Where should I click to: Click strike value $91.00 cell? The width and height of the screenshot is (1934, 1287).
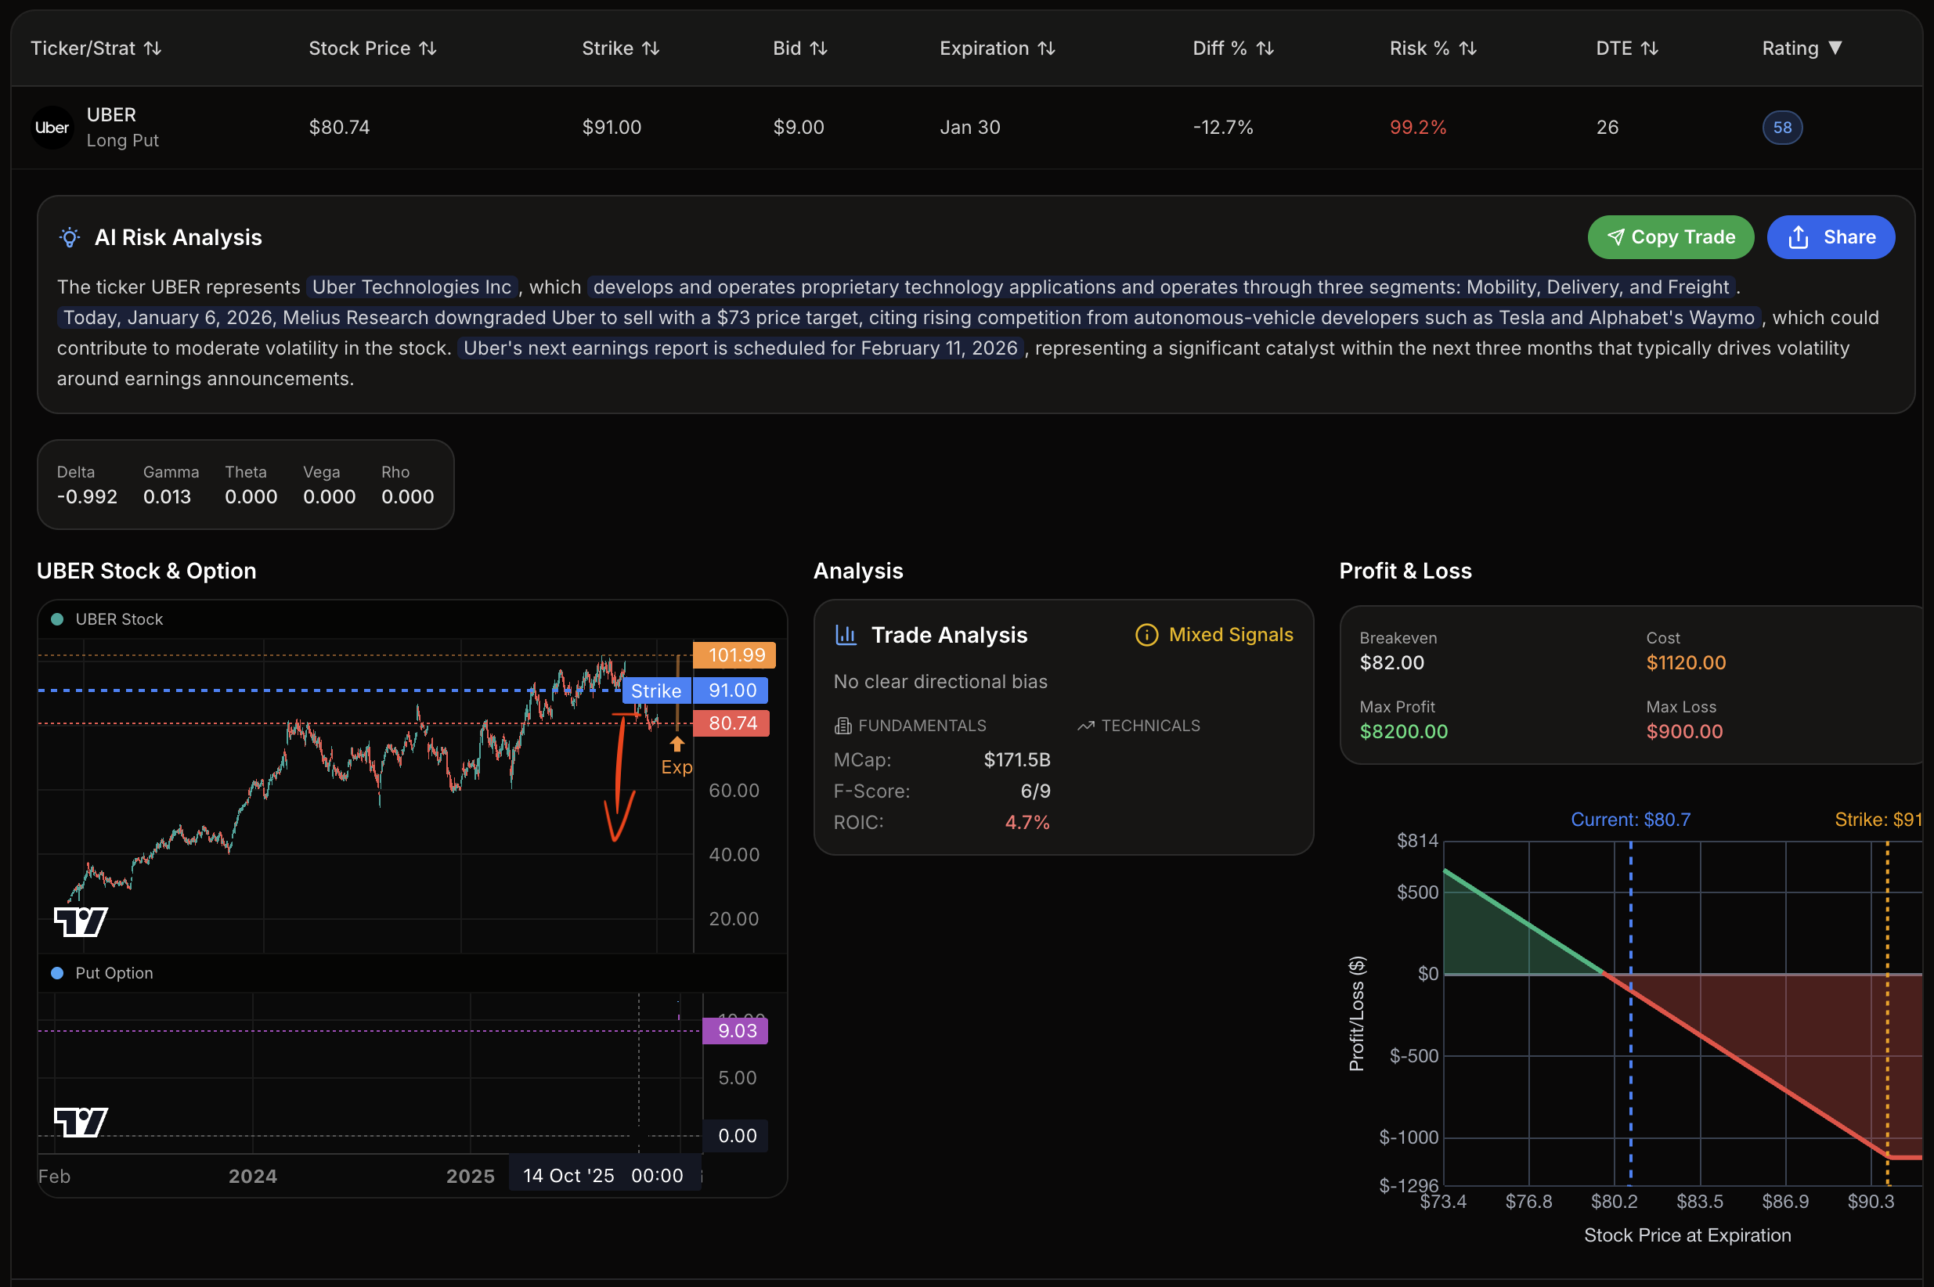point(612,128)
